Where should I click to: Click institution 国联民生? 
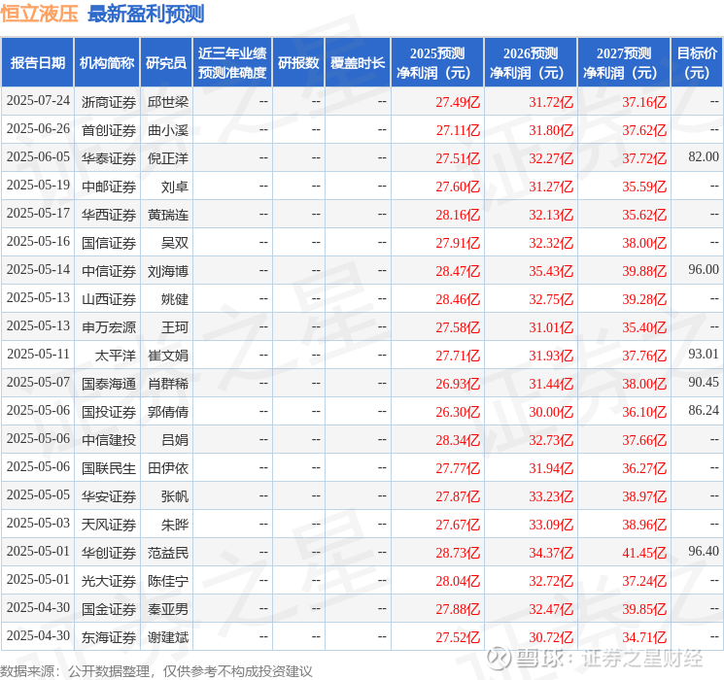(x=109, y=468)
